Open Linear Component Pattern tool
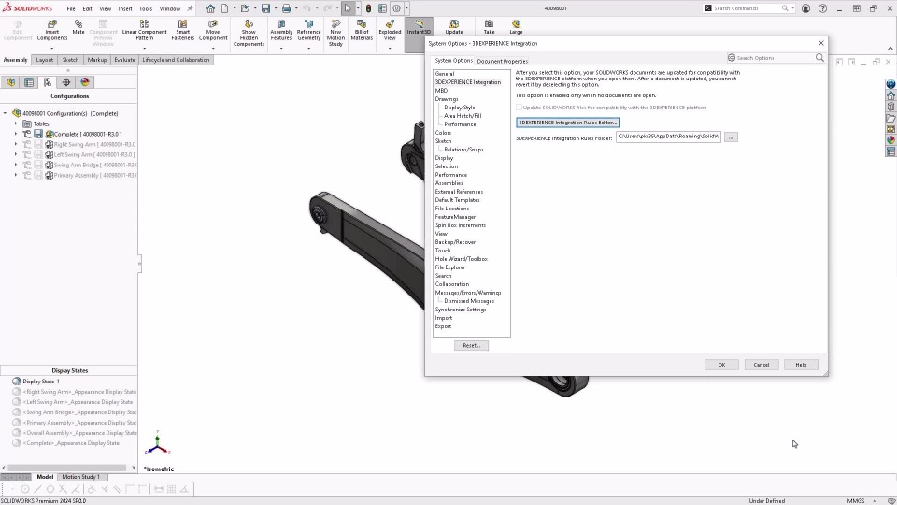Image resolution: width=897 pixels, height=505 pixels. 144,30
